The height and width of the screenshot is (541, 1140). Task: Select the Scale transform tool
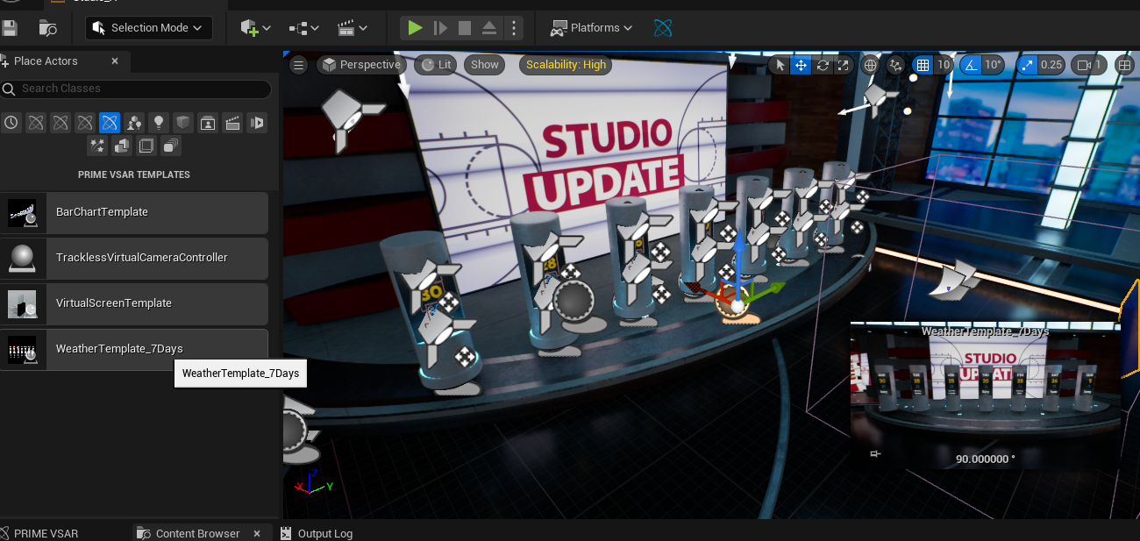[x=844, y=65]
